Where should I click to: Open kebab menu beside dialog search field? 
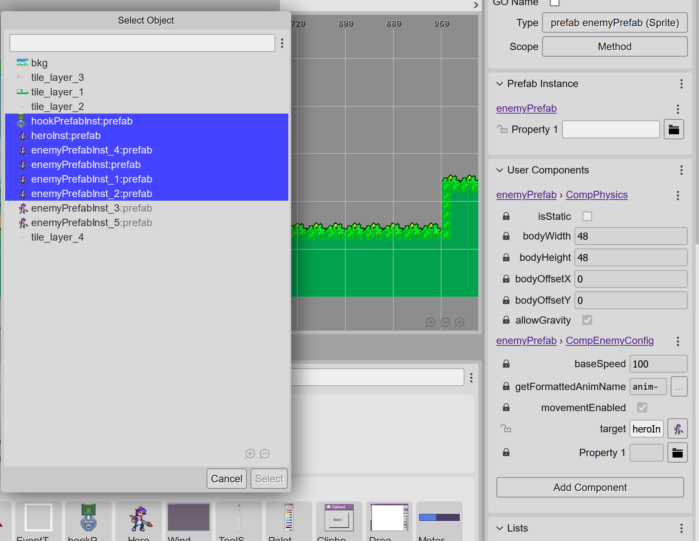coord(282,43)
